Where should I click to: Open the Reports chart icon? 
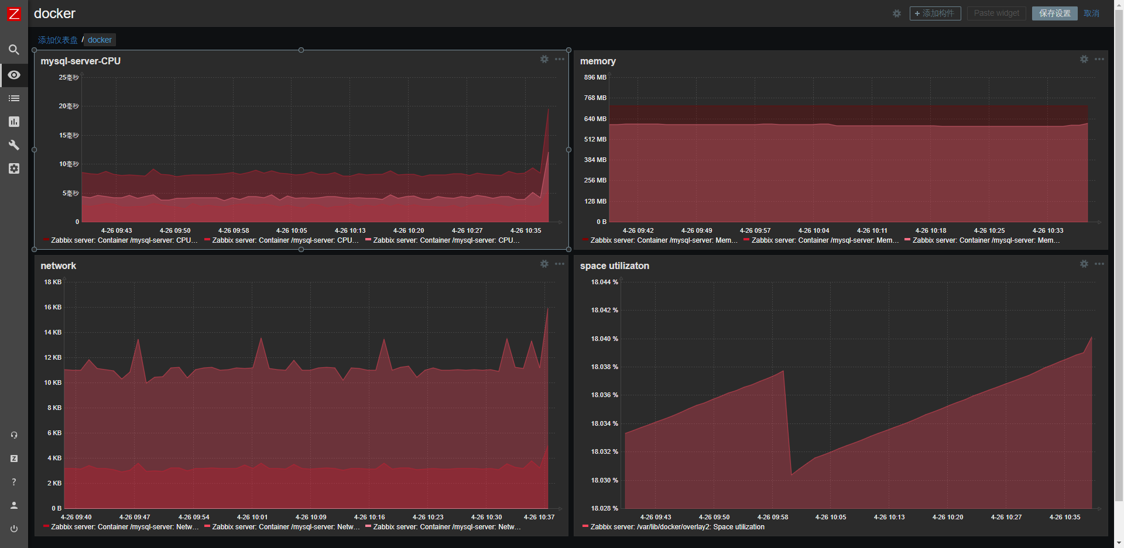tap(14, 122)
